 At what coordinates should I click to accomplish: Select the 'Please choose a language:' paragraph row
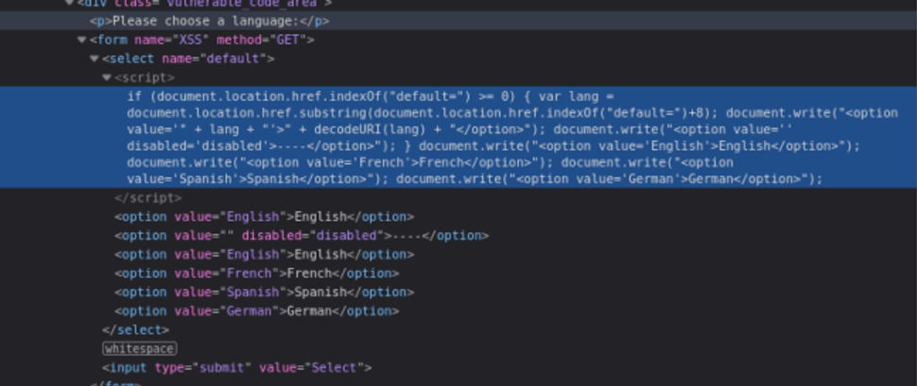tap(458, 21)
